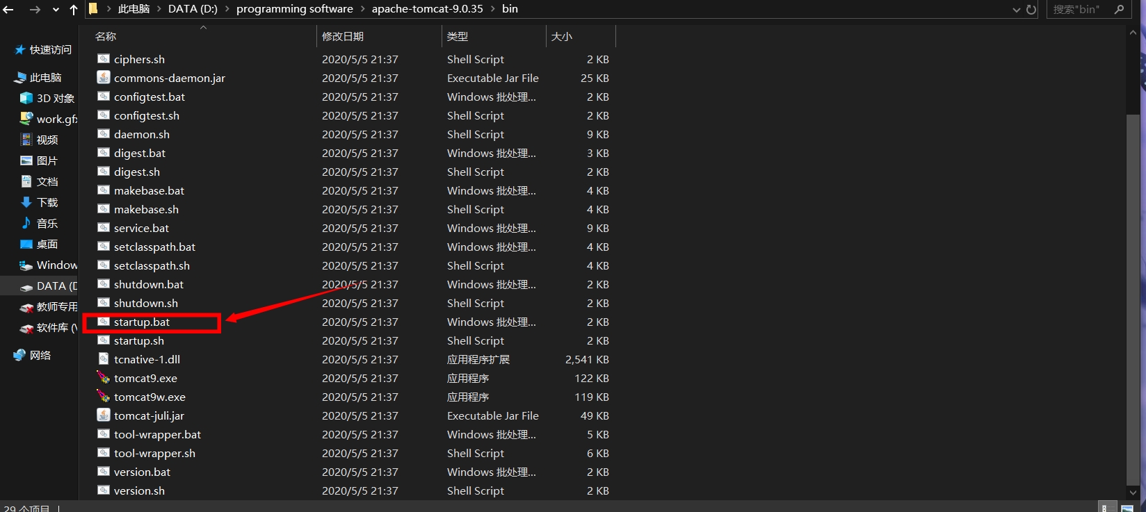This screenshot has height=512, width=1146.
Task: Click configtest.sh file name
Action: (x=147, y=115)
